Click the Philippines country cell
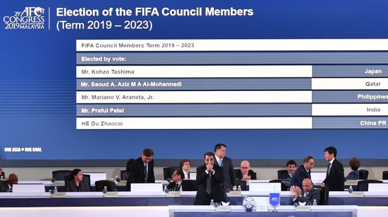This screenshot has height=217, width=388. click(350, 97)
